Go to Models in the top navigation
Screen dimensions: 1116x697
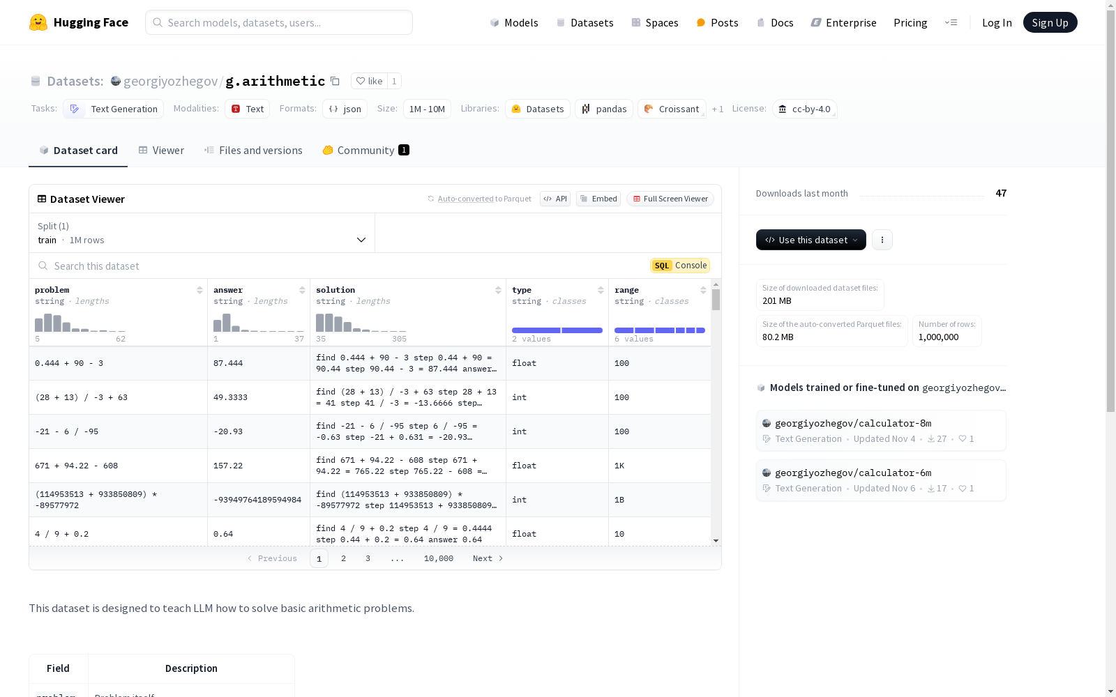(514, 22)
